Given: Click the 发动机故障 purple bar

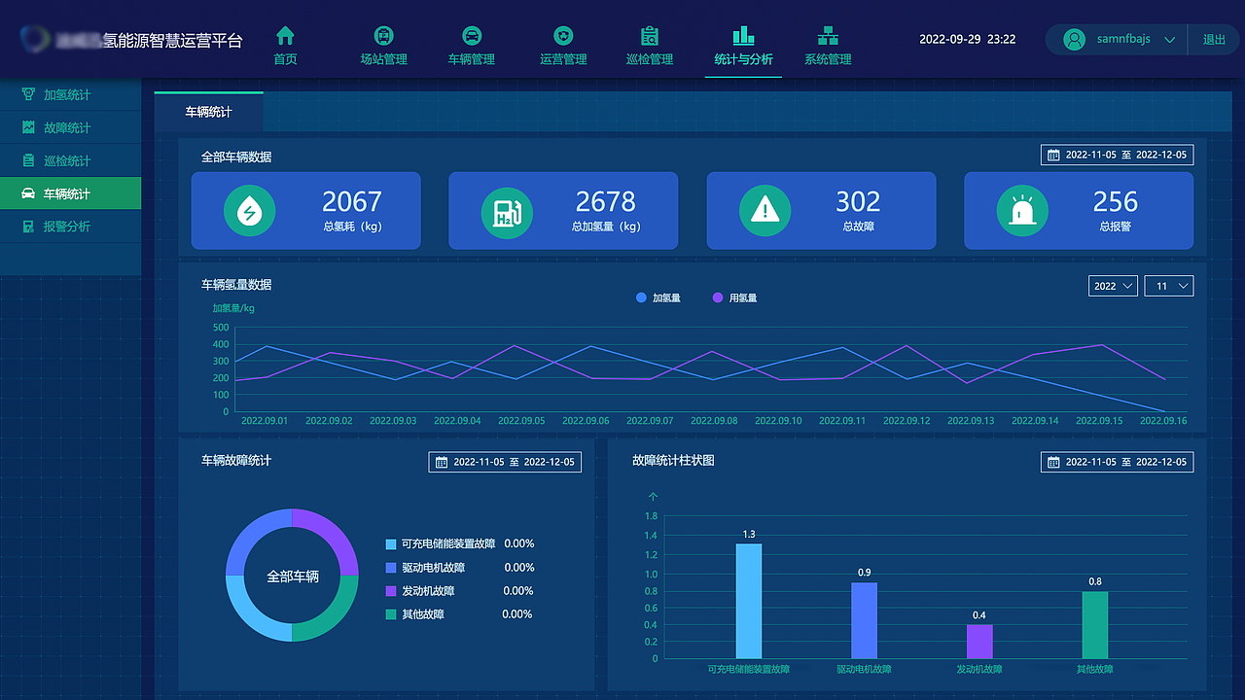Looking at the screenshot, I should [x=979, y=642].
